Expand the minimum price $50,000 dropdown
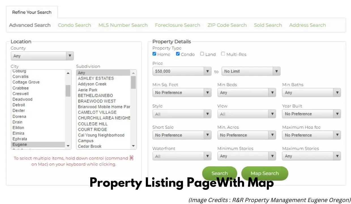The image size is (351, 204). coord(182,71)
